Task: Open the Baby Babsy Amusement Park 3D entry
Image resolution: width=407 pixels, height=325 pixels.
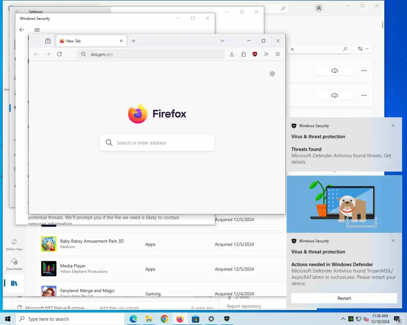Action: click(x=162, y=244)
